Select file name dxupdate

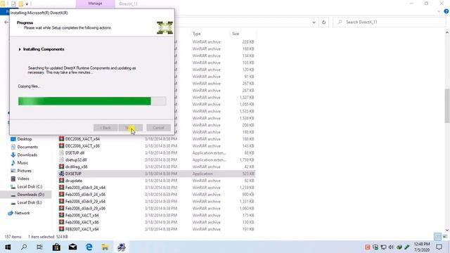coord(74,181)
